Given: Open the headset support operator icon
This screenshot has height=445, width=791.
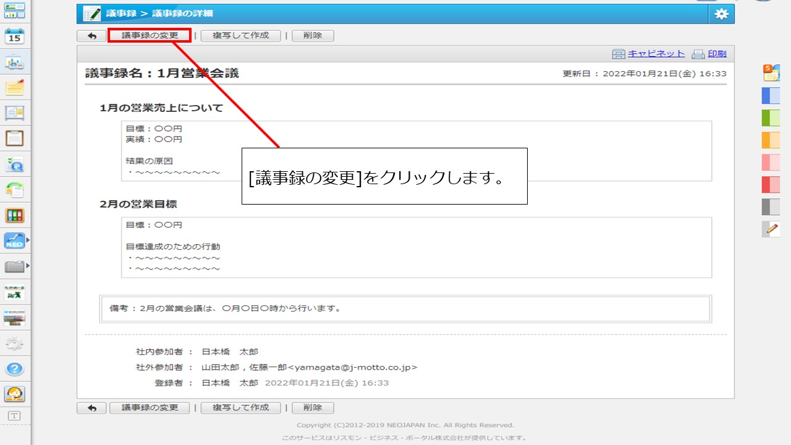Looking at the screenshot, I should (15, 394).
